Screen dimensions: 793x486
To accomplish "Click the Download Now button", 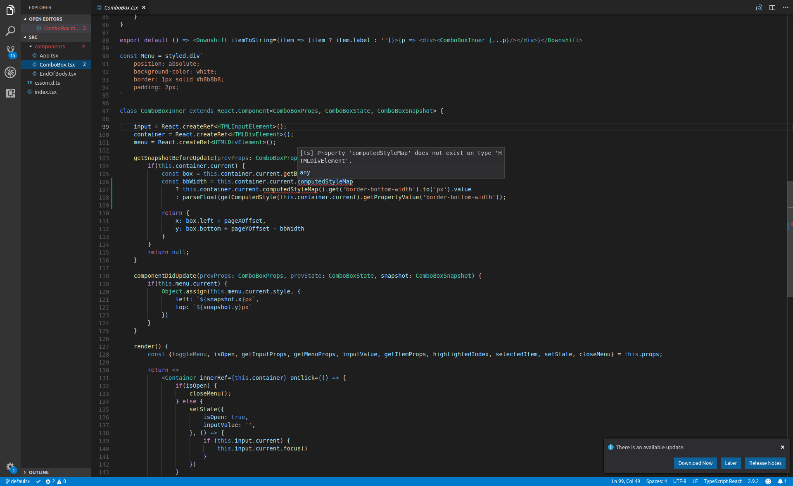I will click(695, 463).
